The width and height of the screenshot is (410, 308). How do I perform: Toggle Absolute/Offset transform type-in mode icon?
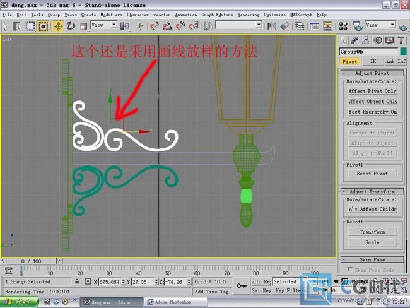click(x=88, y=281)
